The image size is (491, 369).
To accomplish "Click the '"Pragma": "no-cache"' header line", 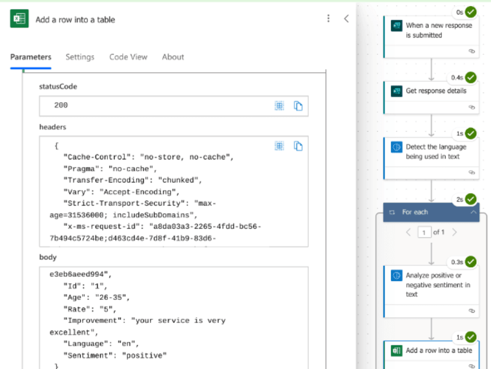I will coord(110,169).
